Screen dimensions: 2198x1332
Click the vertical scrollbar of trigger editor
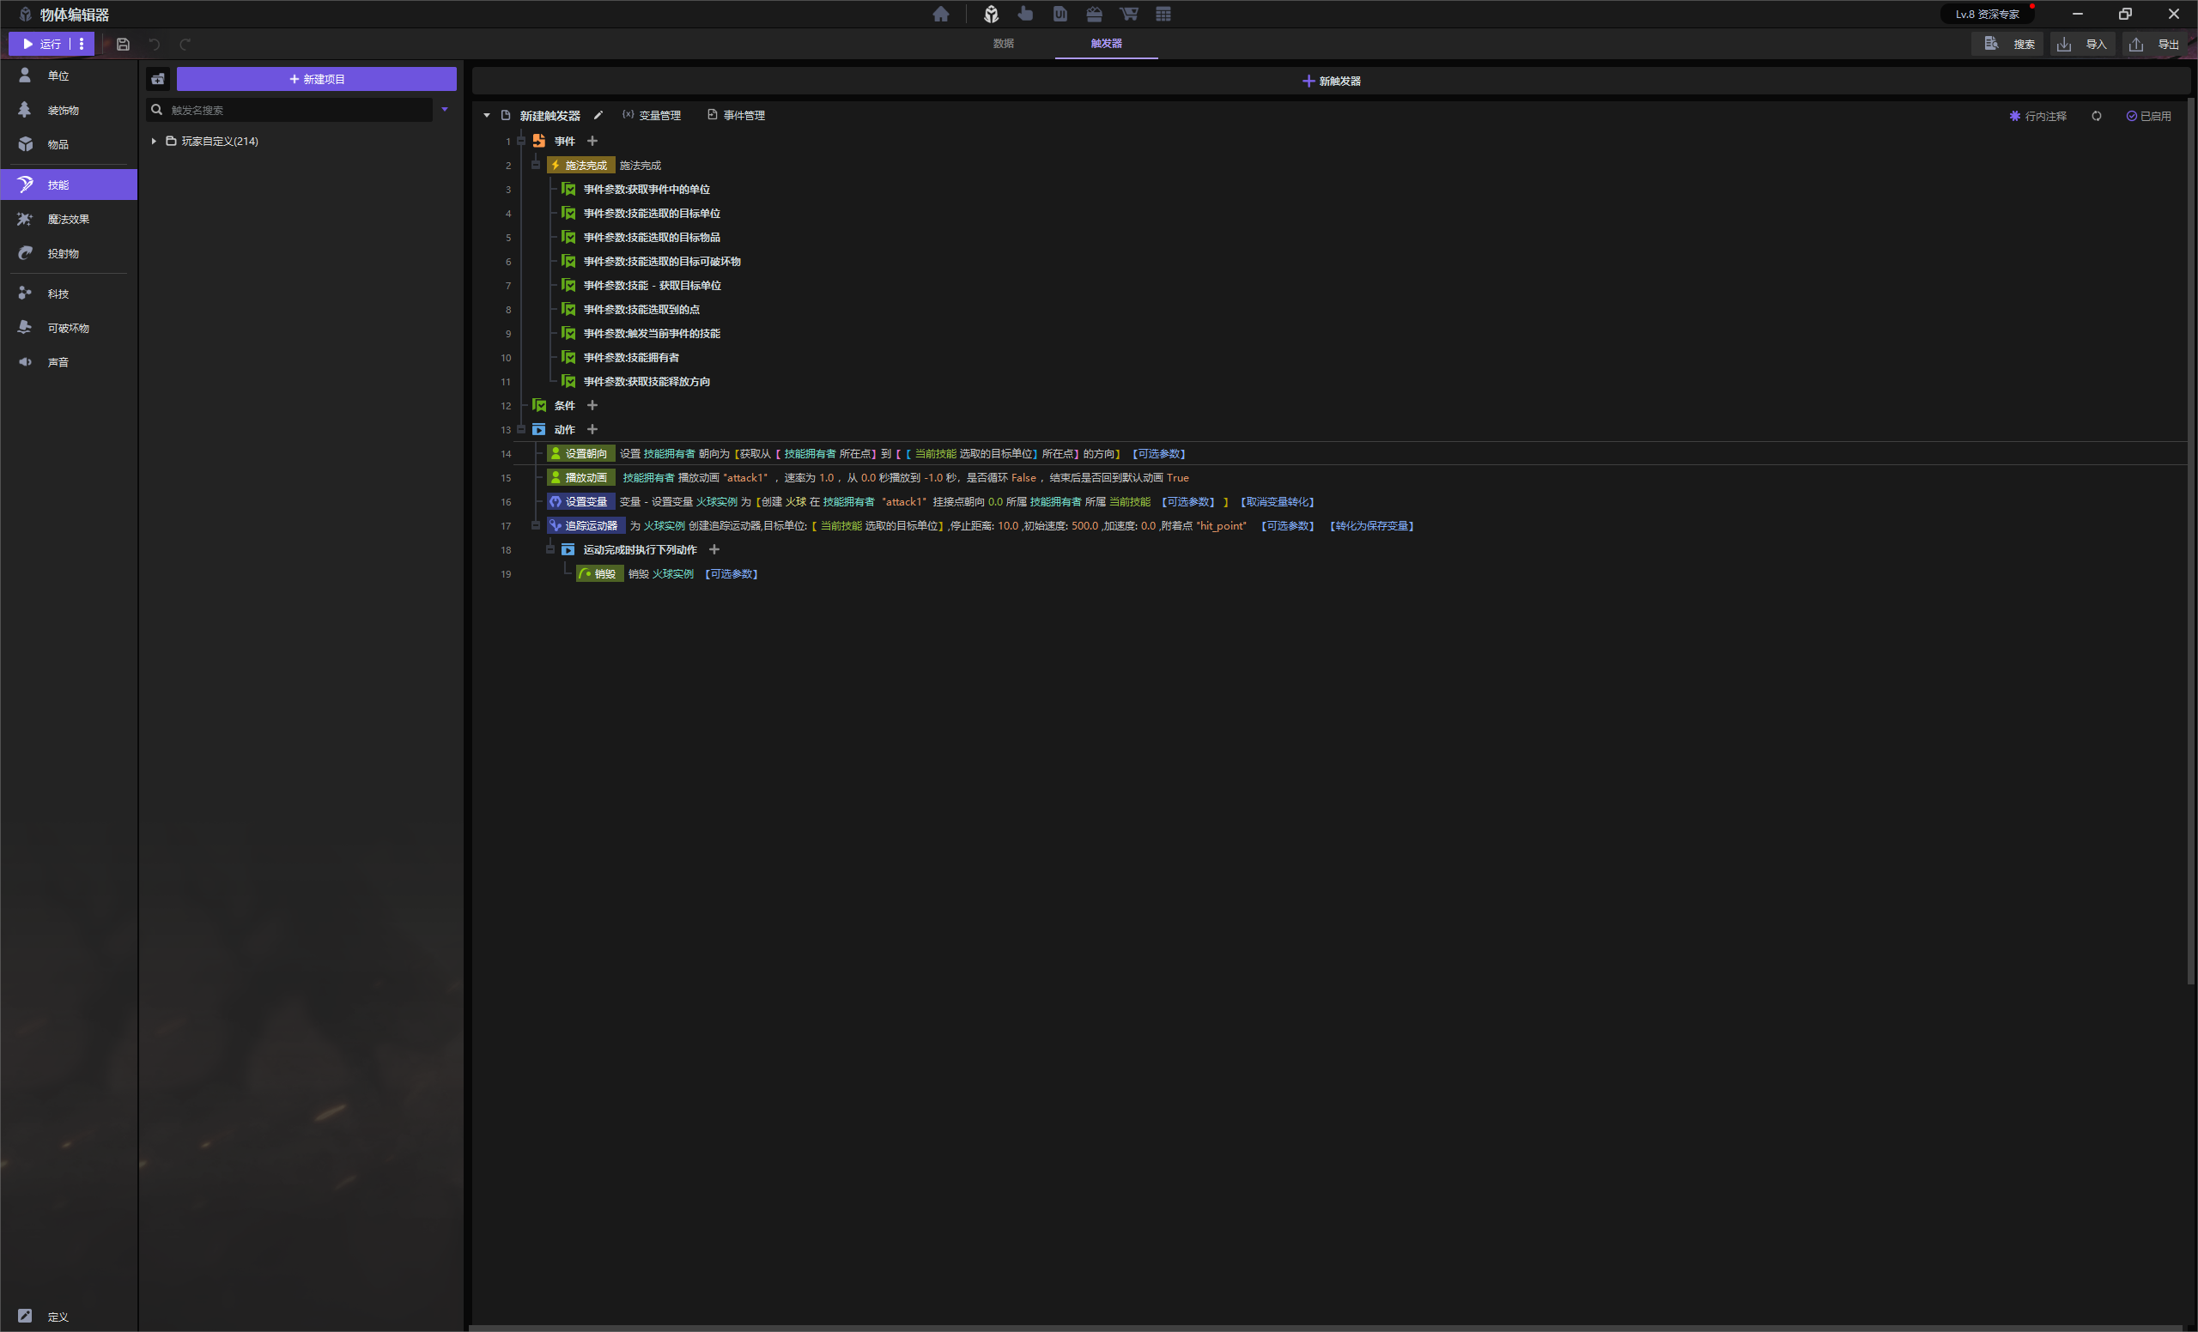[x=2191, y=543]
